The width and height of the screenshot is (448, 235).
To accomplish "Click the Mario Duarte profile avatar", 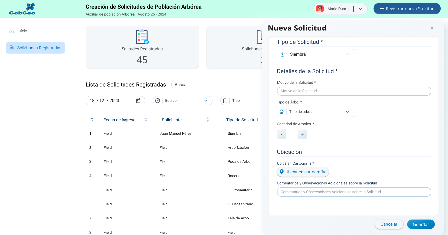I will 320,9.
